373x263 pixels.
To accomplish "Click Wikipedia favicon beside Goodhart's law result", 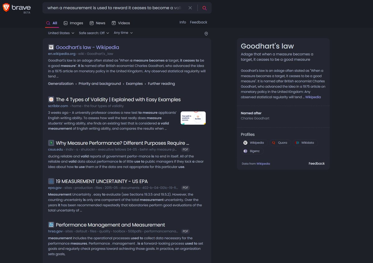I will [x=51, y=47].
